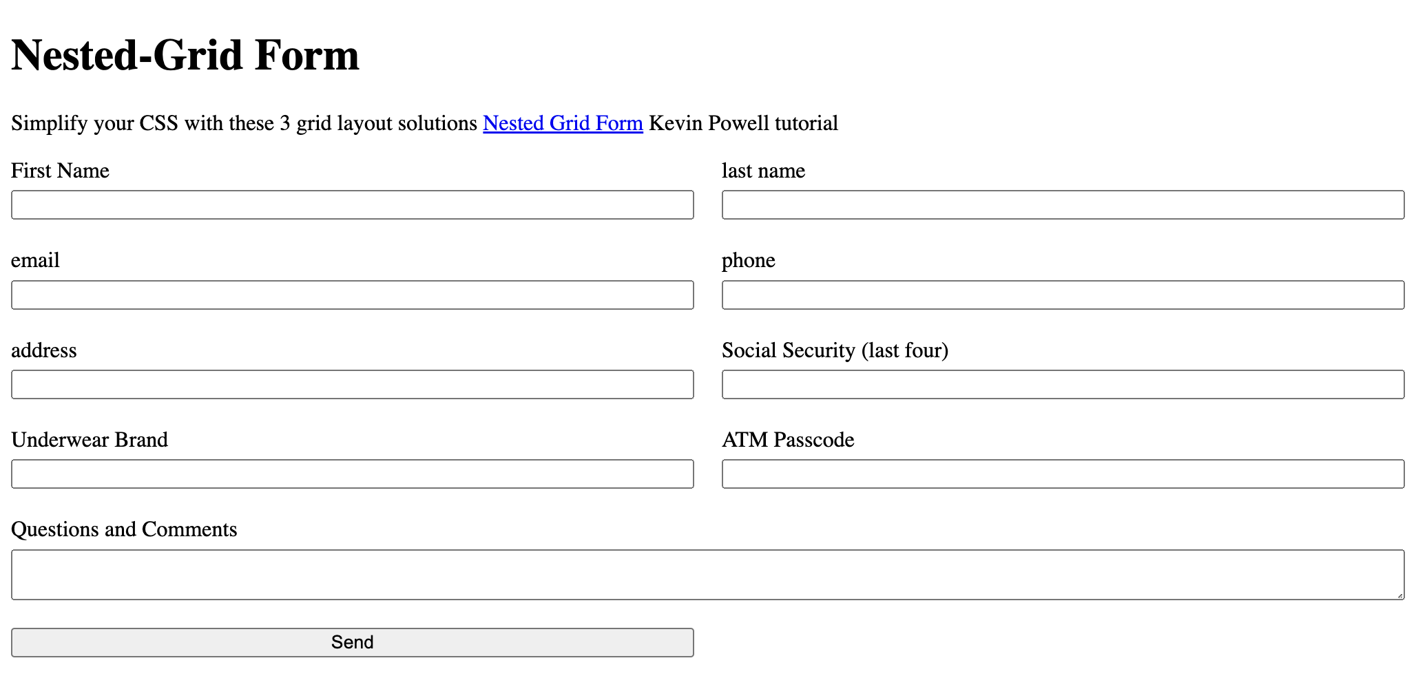Click the ATM Passcode field

coord(1063,474)
